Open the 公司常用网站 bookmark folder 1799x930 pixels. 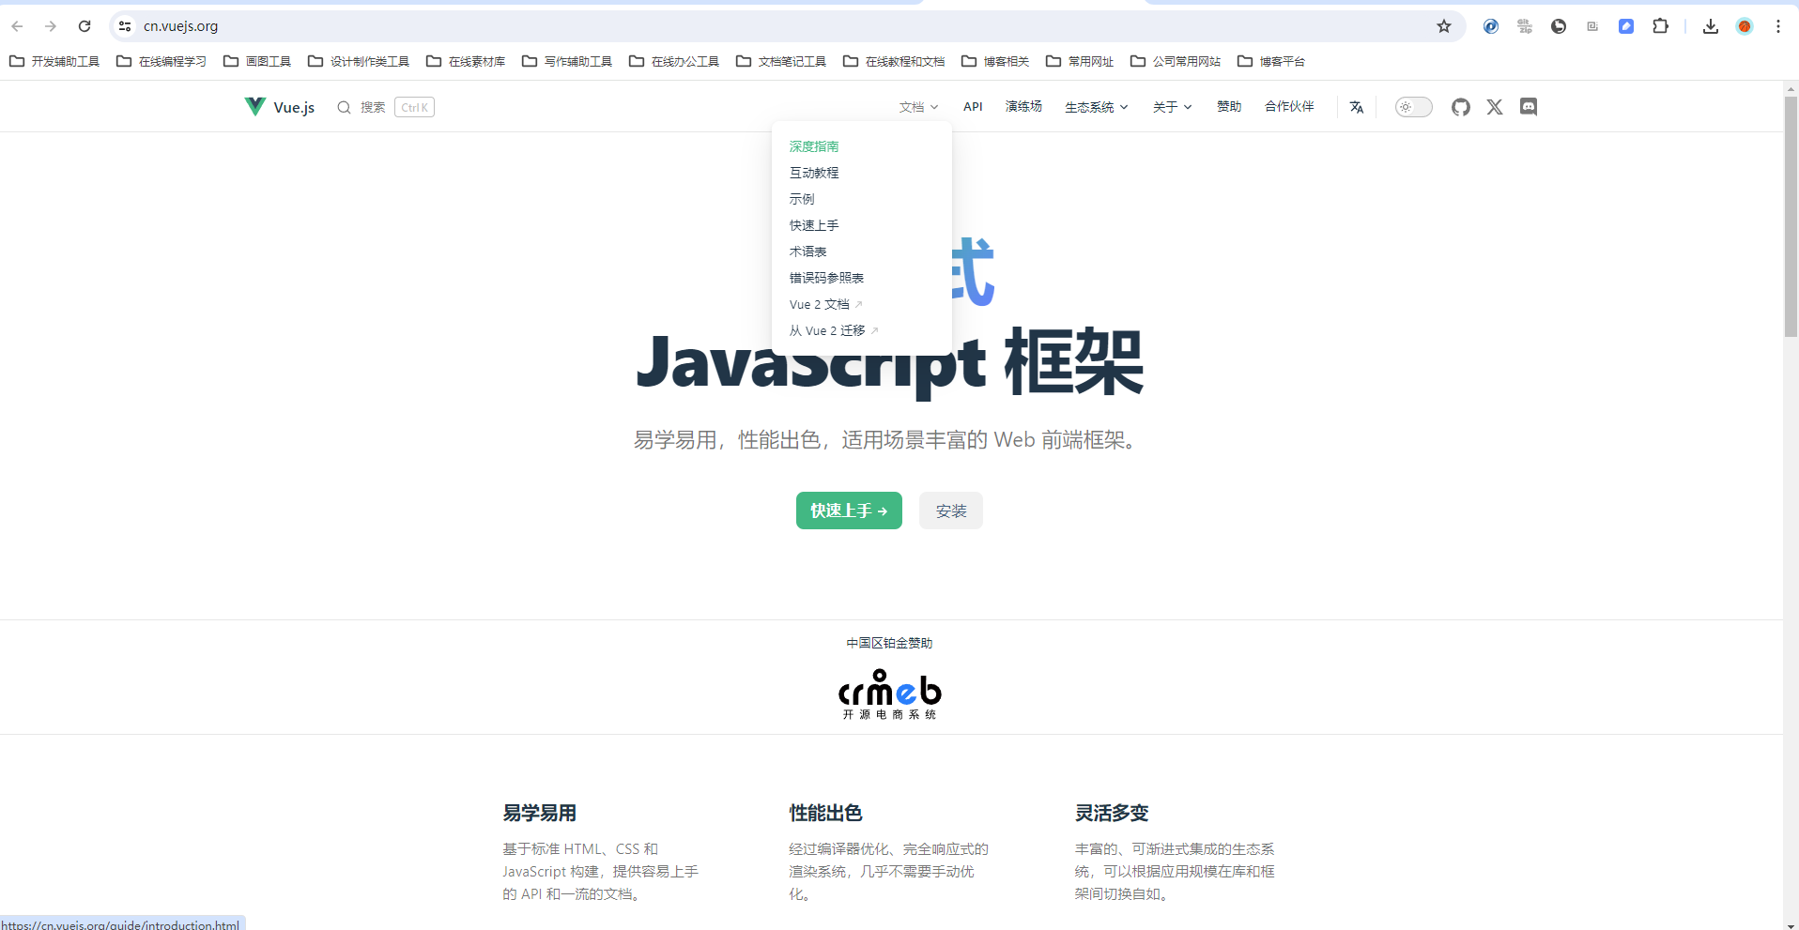point(1176,61)
